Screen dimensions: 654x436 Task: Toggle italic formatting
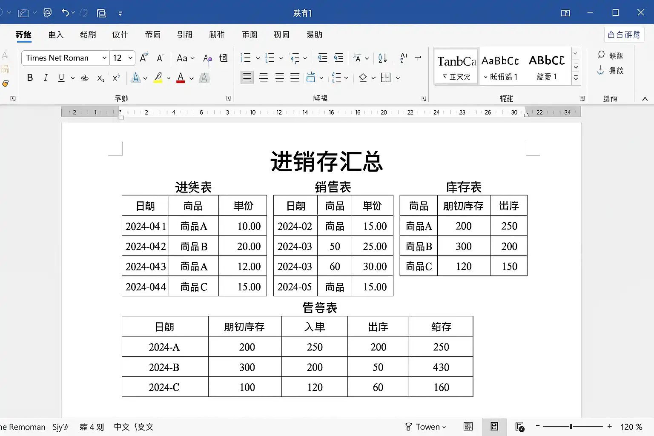tap(46, 77)
